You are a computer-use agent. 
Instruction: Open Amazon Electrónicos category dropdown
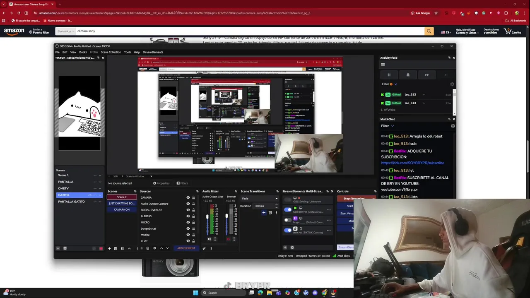(66, 31)
